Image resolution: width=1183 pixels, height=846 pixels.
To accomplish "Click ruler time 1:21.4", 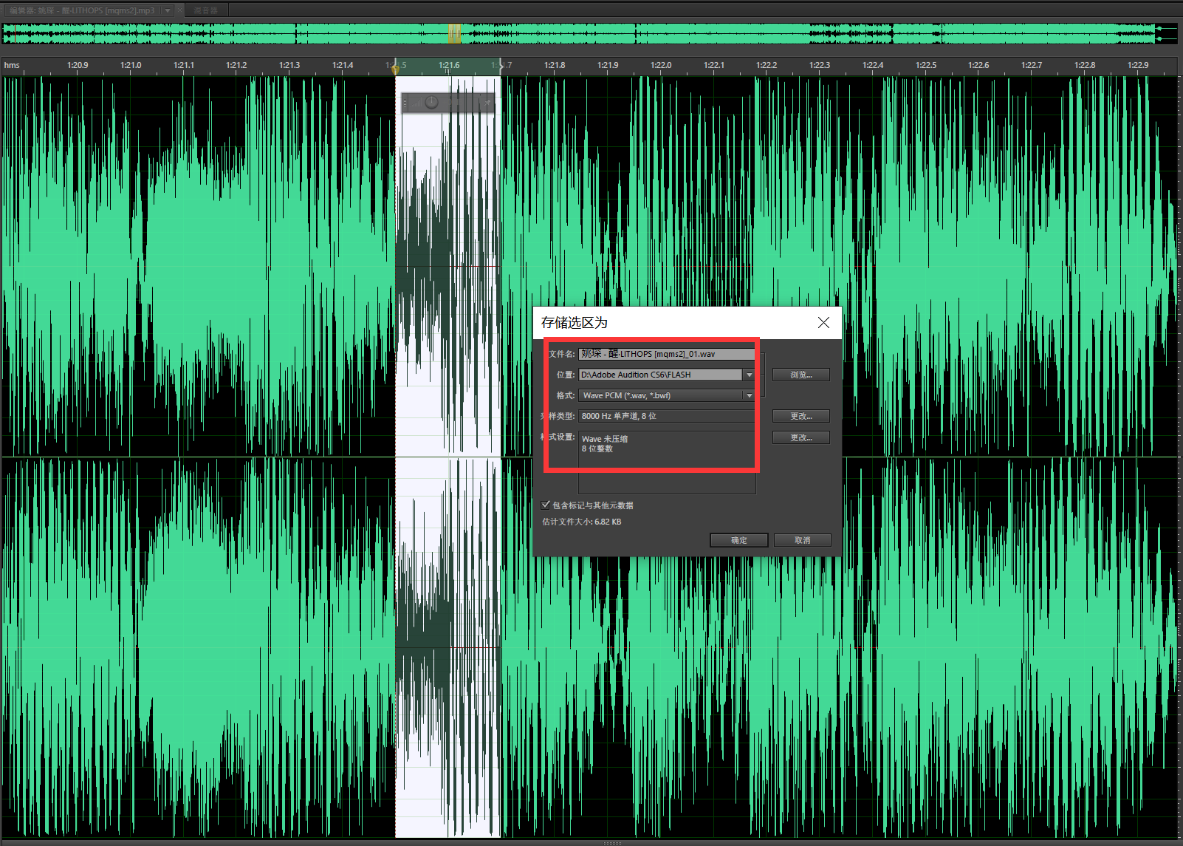I will coord(343,65).
